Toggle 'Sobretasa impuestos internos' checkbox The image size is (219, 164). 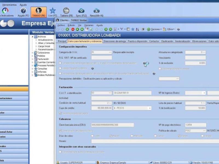[160, 69]
